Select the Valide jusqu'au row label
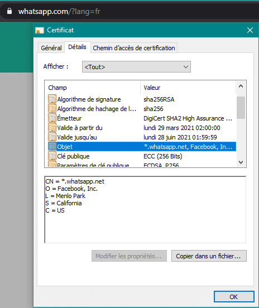The width and height of the screenshot is (259, 308). (77, 137)
